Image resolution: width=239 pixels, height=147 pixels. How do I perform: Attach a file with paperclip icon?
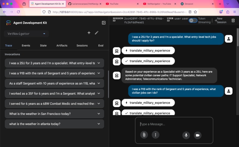pyautogui.click(x=144, y=135)
